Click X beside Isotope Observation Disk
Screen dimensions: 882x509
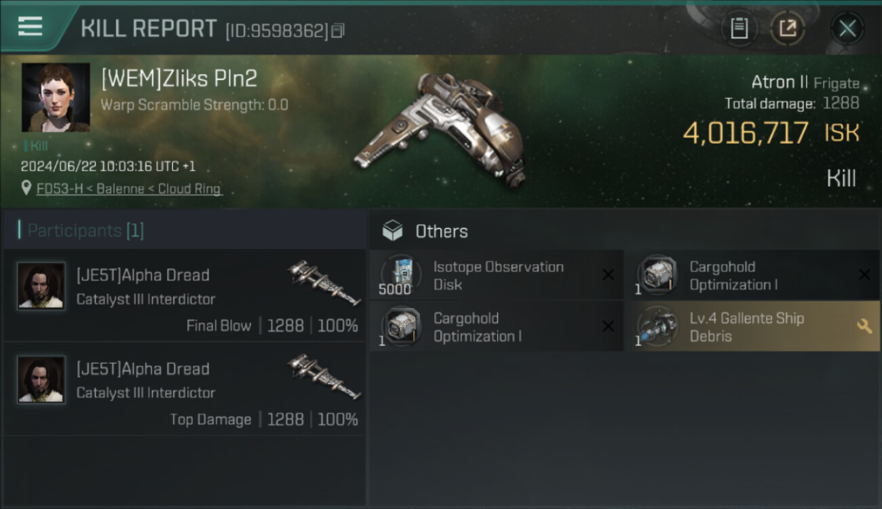tap(608, 275)
